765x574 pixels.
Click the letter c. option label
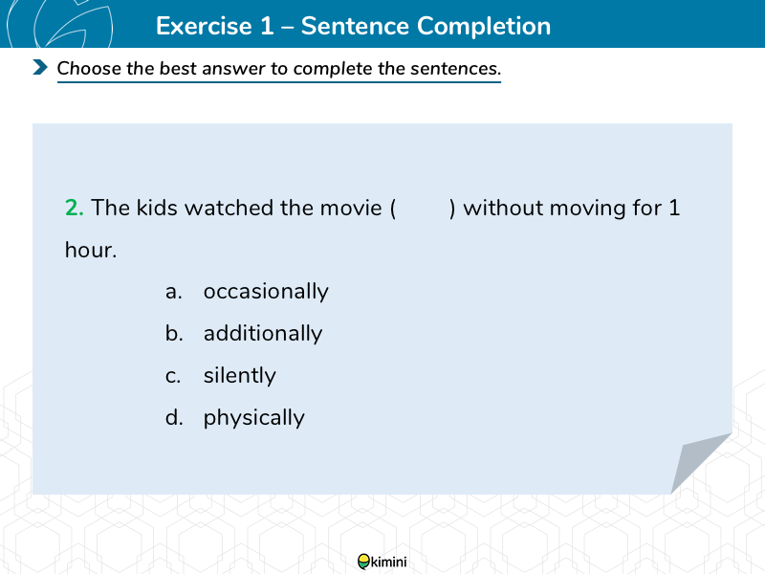point(173,376)
